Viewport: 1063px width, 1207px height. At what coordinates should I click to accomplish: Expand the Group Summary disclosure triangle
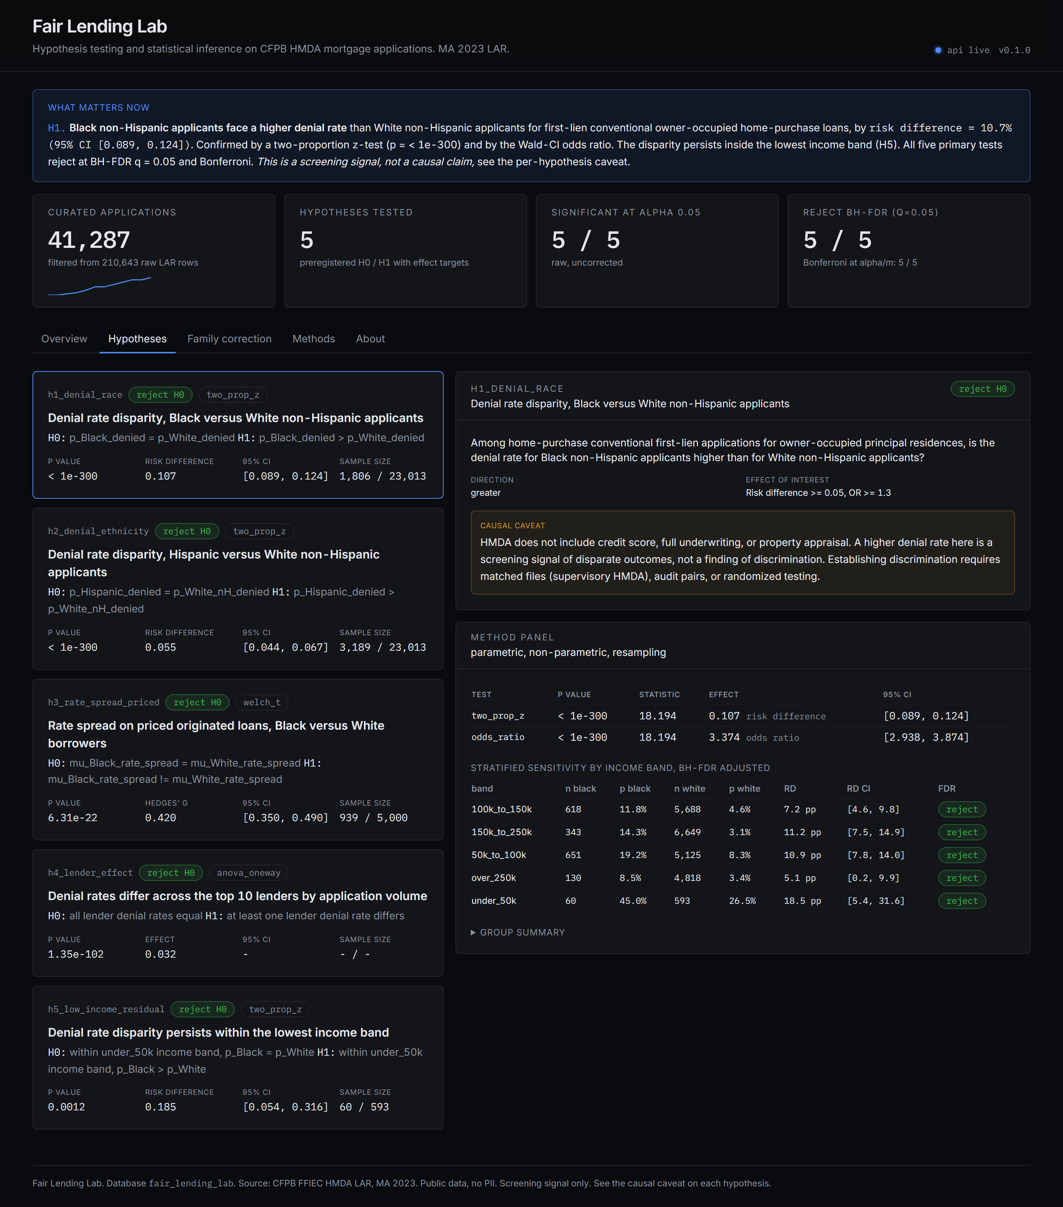[x=473, y=933]
